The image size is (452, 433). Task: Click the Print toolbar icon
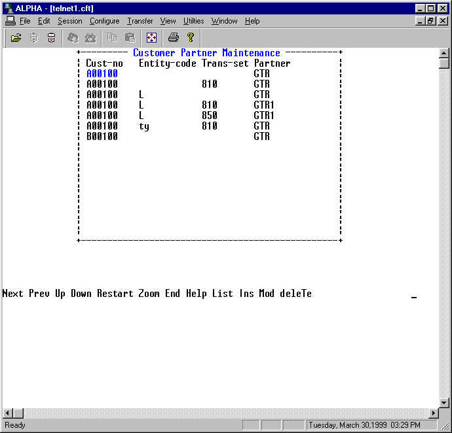[173, 38]
